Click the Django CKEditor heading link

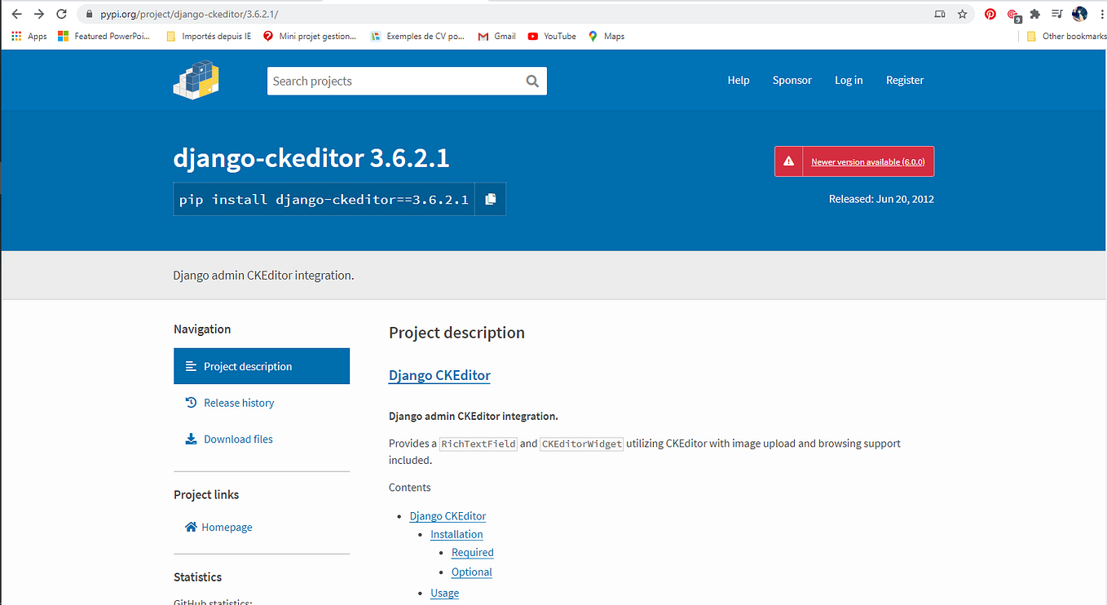pyautogui.click(x=439, y=375)
